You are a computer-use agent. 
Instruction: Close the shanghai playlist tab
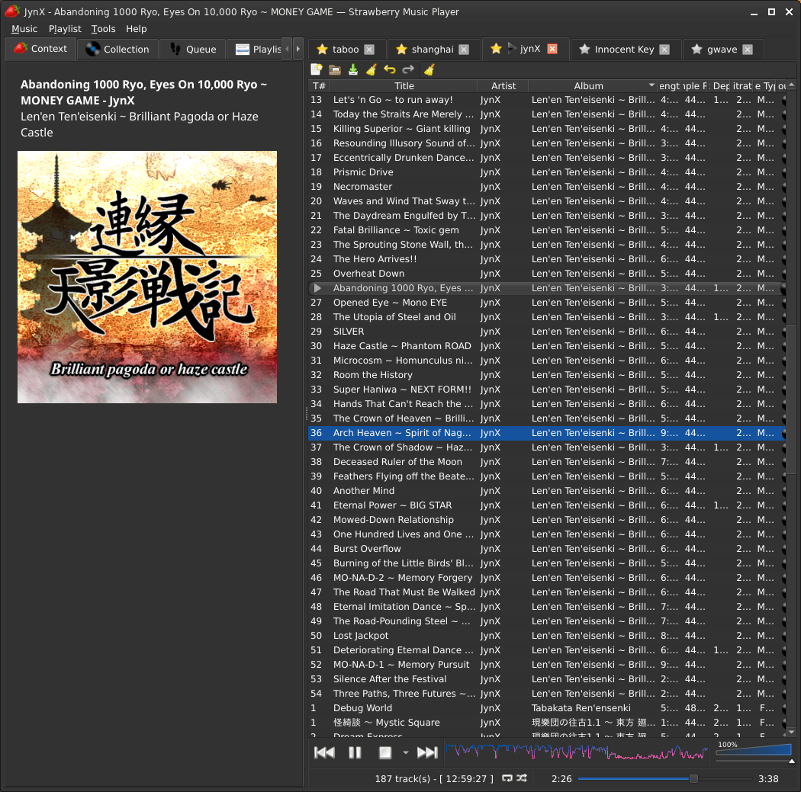click(464, 50)
